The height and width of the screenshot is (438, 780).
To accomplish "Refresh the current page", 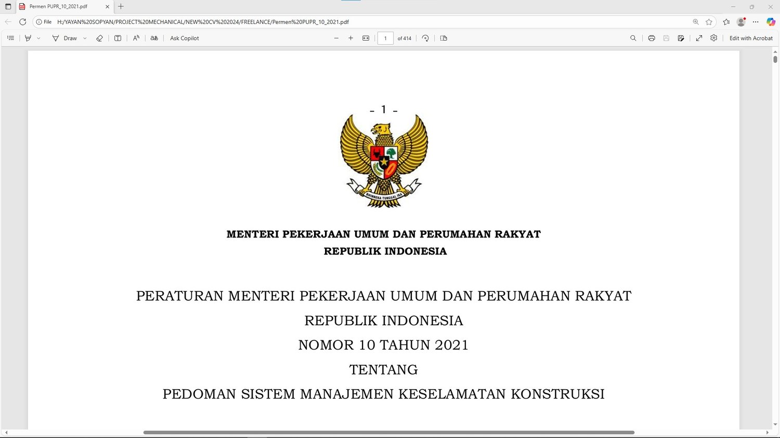I will pyautogui.click(x=22, y=22).
